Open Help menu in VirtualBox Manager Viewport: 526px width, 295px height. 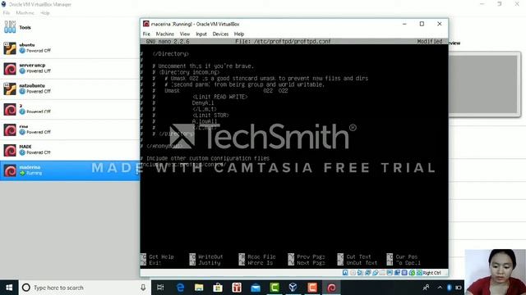pyautogui.click(x=45, y=13)
